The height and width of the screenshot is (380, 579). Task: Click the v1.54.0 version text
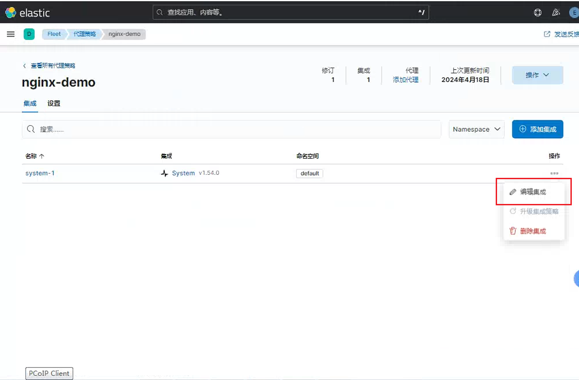tap(209, 173)
